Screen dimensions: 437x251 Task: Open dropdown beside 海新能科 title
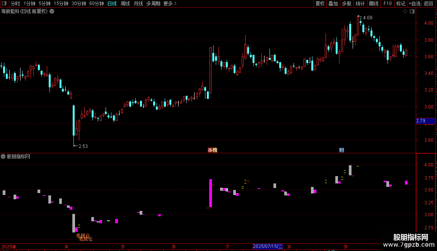coord(52,12)
